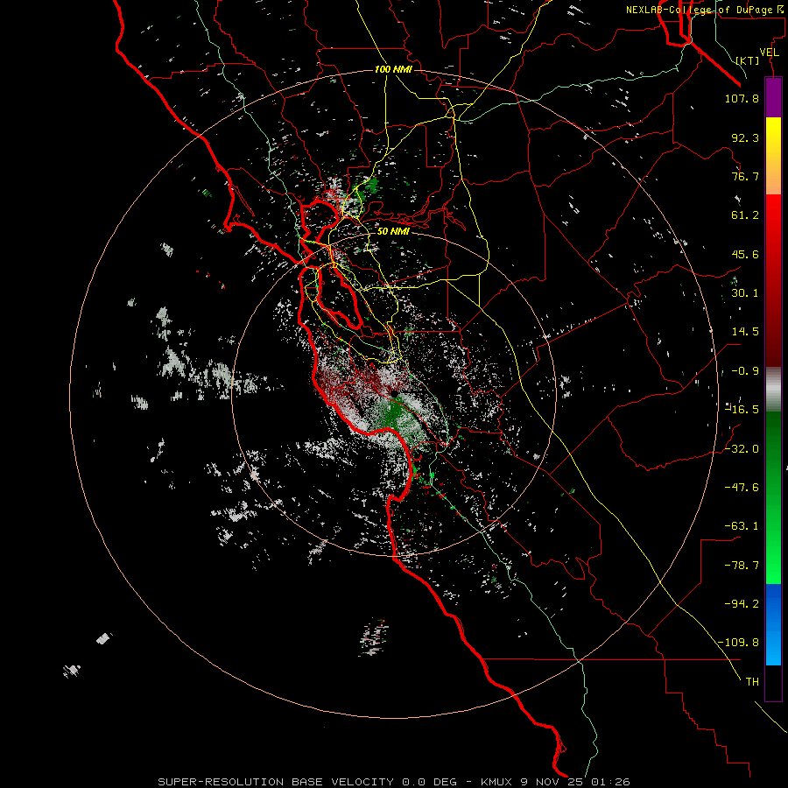Pick the purple segment of velocity color bar
Image resolution: width=788 pixels, height=788 pixels.
pos(773,98)
